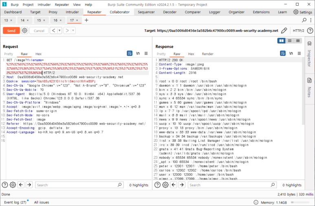Viewport: 315px width, 206px height.
Task: Go forward to next request in history
Action: 67,30
